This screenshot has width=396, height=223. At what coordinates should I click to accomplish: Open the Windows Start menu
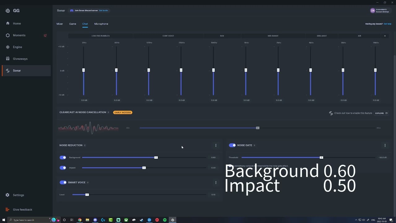pos(4,220)
